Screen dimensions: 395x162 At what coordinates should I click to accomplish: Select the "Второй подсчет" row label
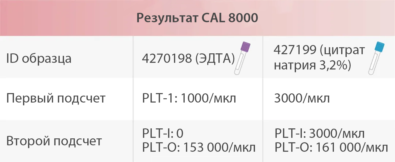[x=54, y=141]
